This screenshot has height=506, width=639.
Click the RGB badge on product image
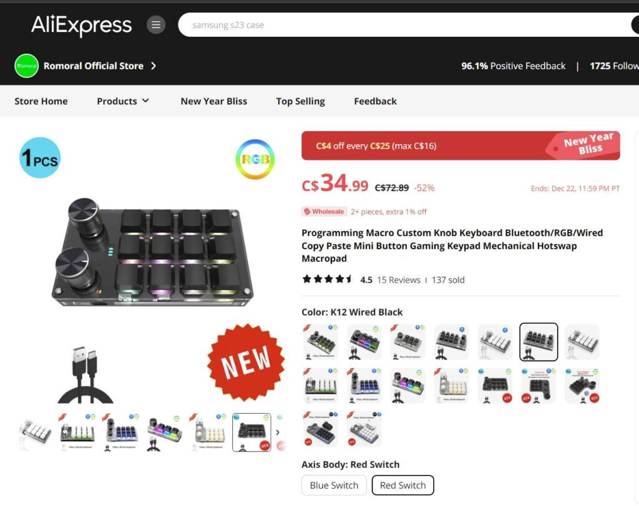click(255, 159)
